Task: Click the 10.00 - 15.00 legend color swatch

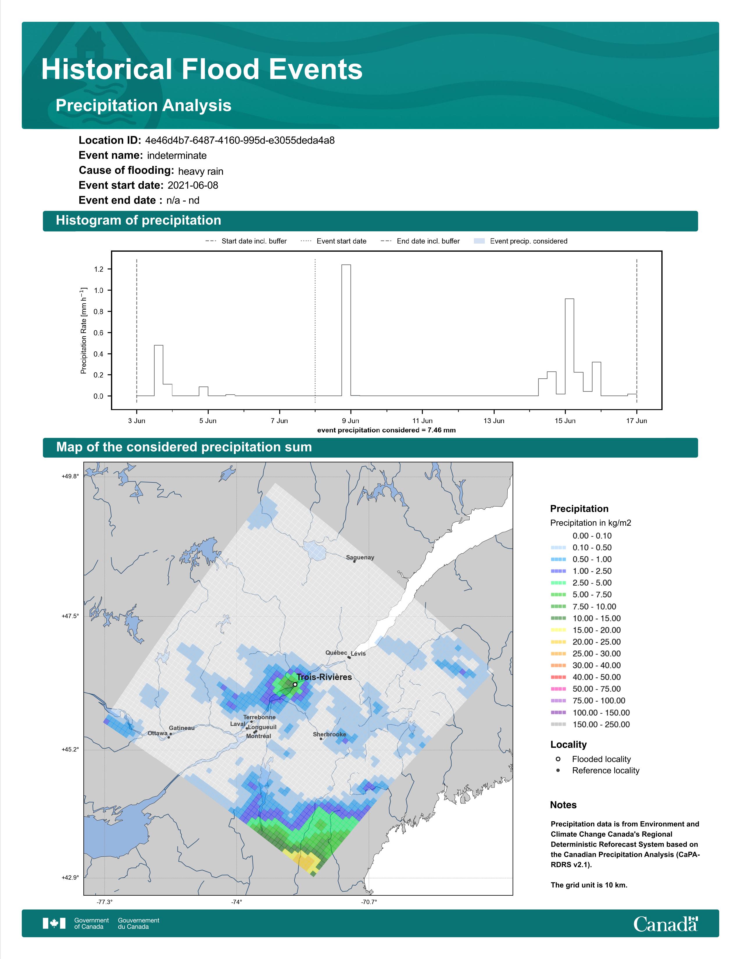Action: point(559,618)
